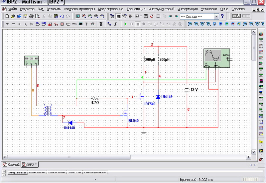This screenshot has height=183, width=266.
Task: Open the MISC component group
Action: pos(74,24)
